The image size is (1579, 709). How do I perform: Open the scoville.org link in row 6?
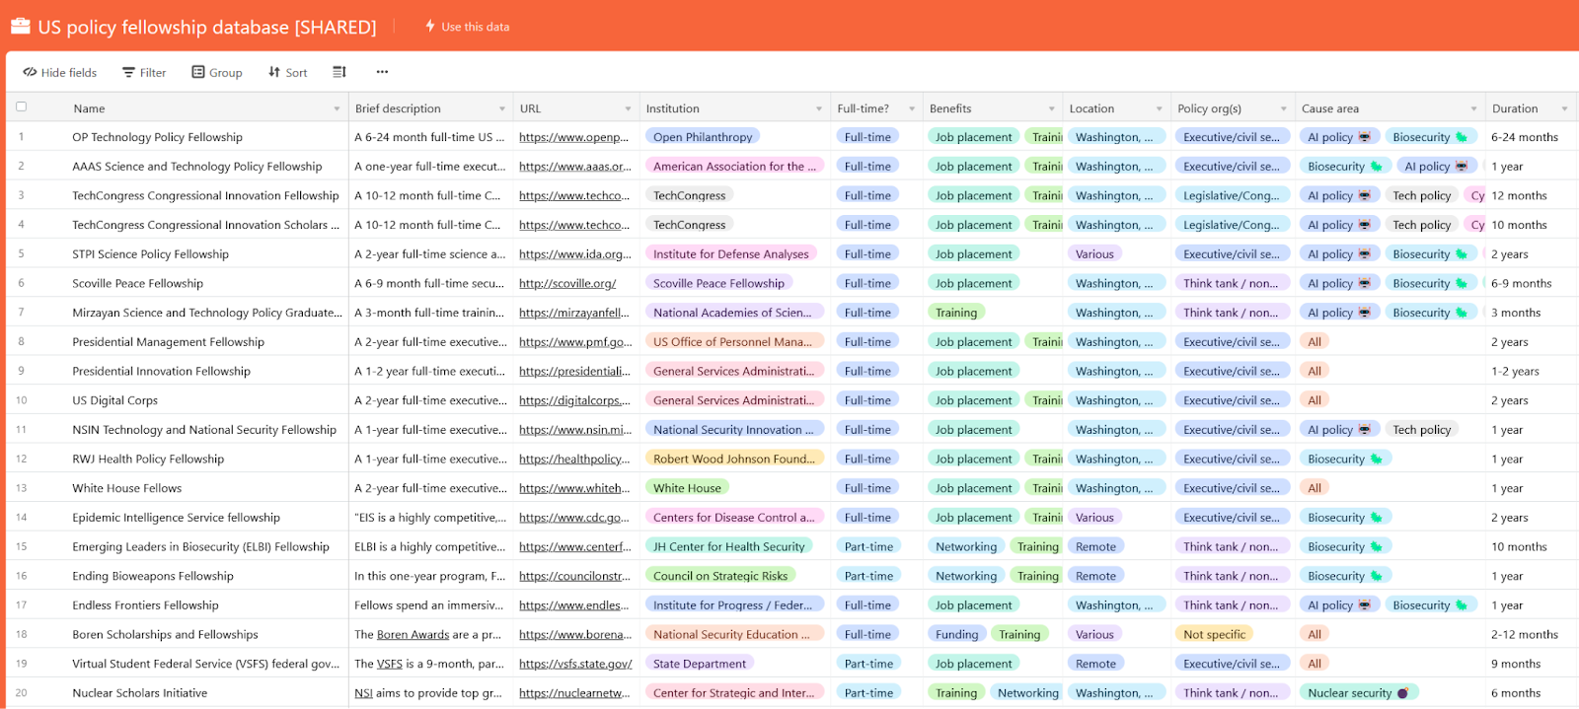(x=567, y=283)
